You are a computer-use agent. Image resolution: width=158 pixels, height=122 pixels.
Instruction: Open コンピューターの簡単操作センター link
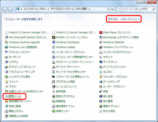coord(75,57)
